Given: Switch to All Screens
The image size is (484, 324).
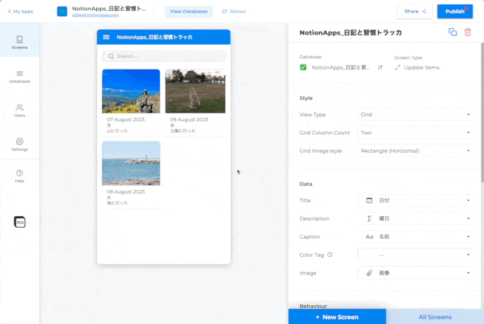Looking at the screenshot, I should [x=435, y=317].
